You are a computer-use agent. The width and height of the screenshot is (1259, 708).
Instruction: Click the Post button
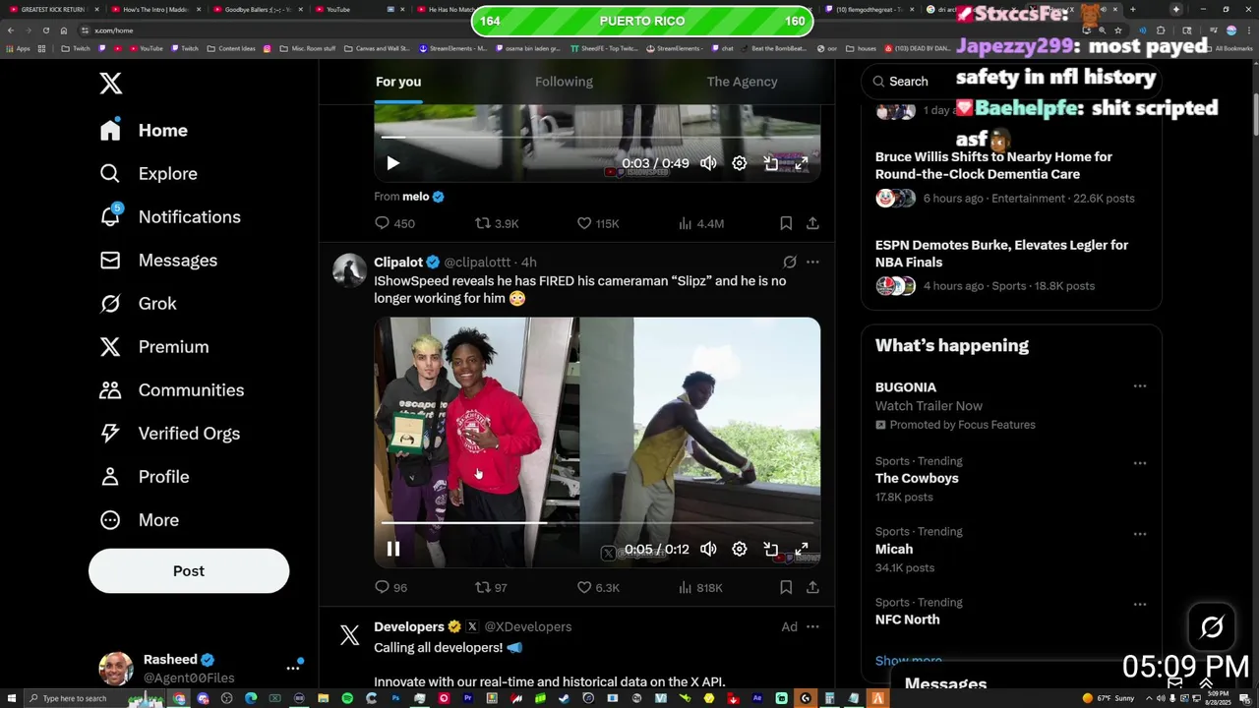click(189, 571)
